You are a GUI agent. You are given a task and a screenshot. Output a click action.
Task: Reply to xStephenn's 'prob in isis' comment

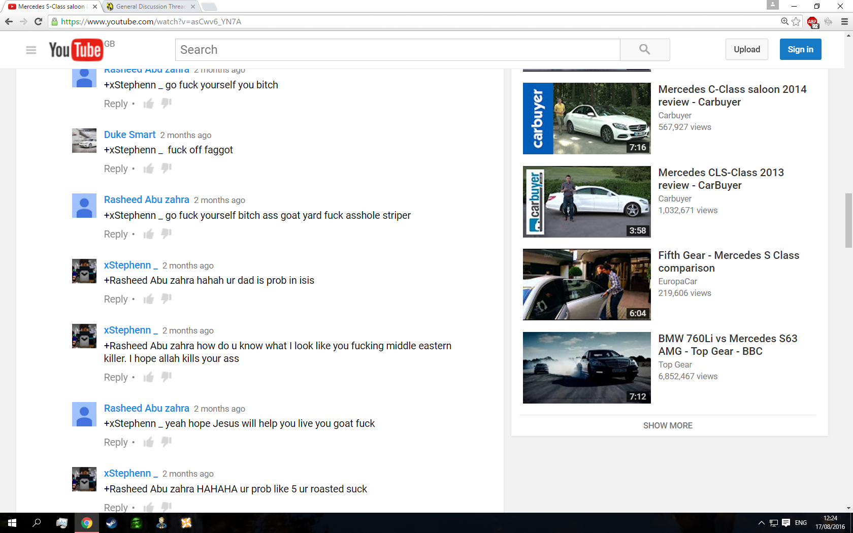(x=116, y=299)
